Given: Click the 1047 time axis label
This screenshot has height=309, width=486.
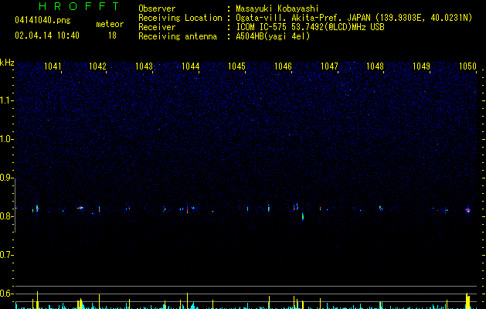Looking at the screenshot, I should [x=329, y=66].
